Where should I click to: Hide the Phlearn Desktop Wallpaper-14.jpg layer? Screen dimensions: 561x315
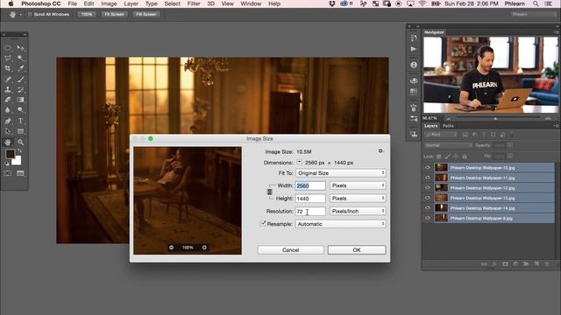coord(428,208)
